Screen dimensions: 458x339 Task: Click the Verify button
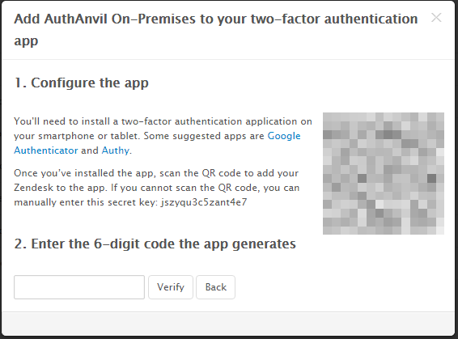(x=171, y=287)
